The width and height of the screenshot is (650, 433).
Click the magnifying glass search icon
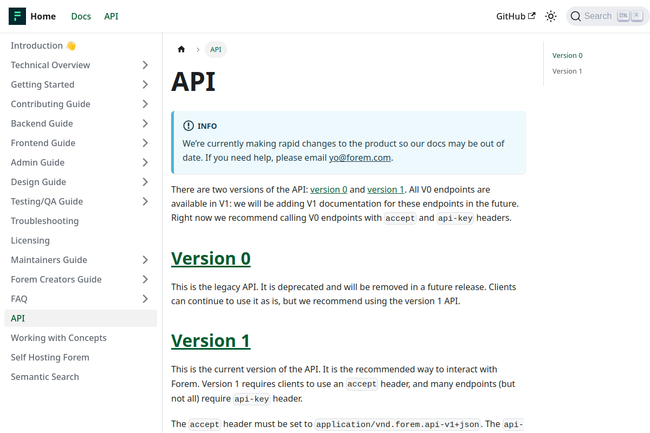[x=576, y=16]
